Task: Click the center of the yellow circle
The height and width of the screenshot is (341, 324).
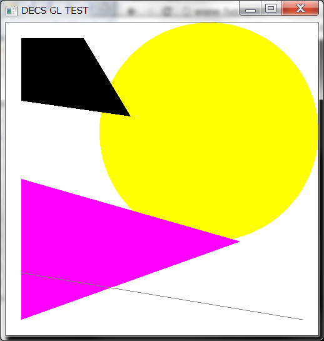Action: pyautogui.click(x=209, y=131)
